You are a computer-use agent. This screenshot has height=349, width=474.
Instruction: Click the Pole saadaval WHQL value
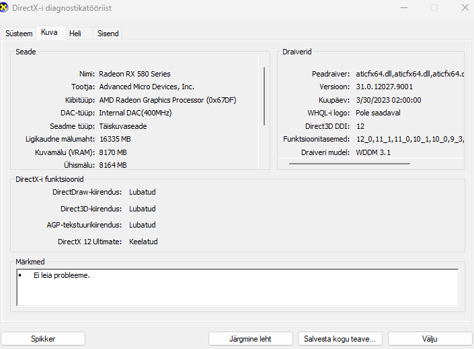tap(378, 113)
